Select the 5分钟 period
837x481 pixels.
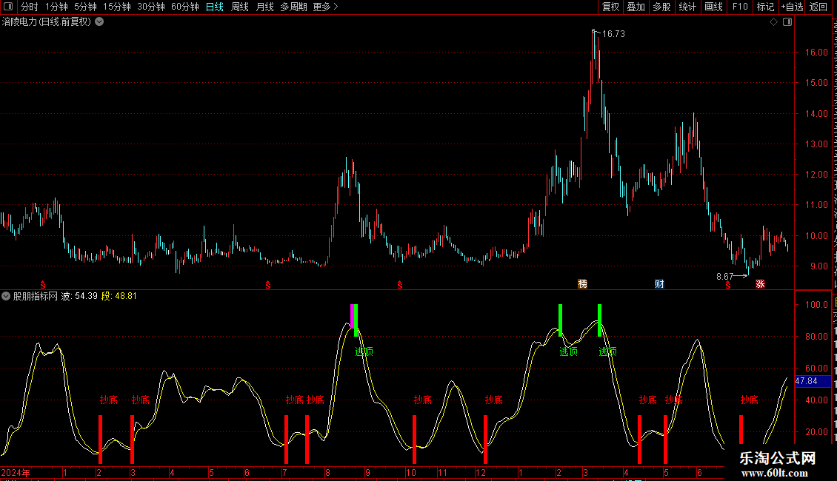(x=85, y=7)
